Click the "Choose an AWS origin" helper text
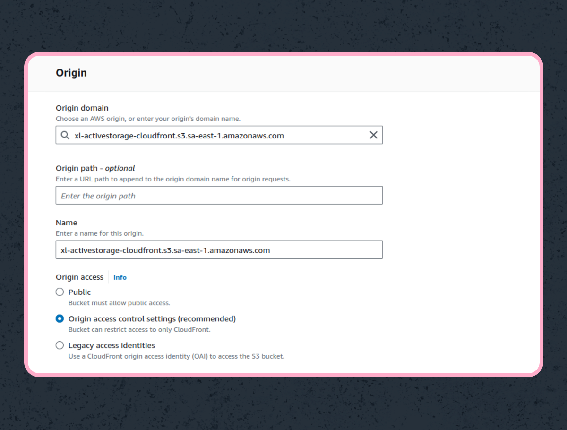Viewport: 567px width, 430px height. click(x=148, y=119)
